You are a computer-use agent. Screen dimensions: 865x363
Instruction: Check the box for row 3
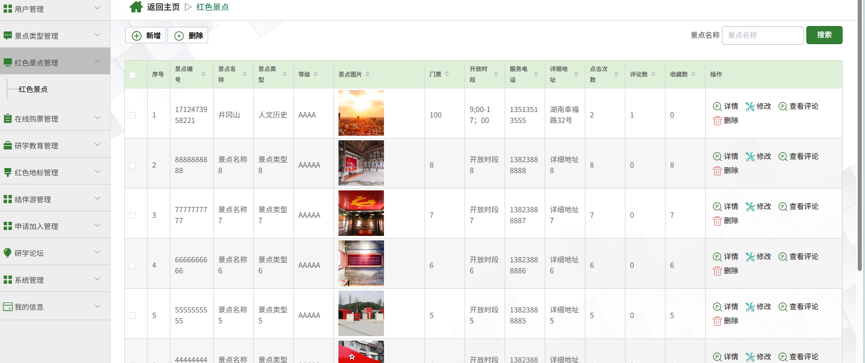[133, 215]
